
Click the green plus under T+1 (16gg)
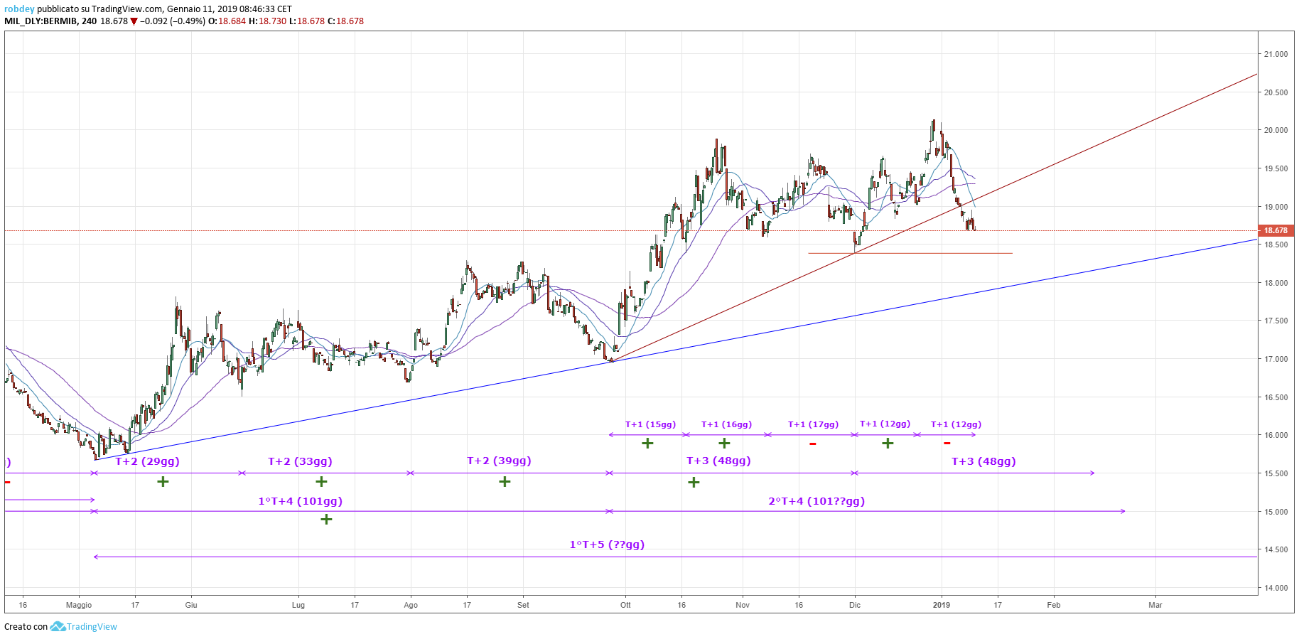[724, 444]
